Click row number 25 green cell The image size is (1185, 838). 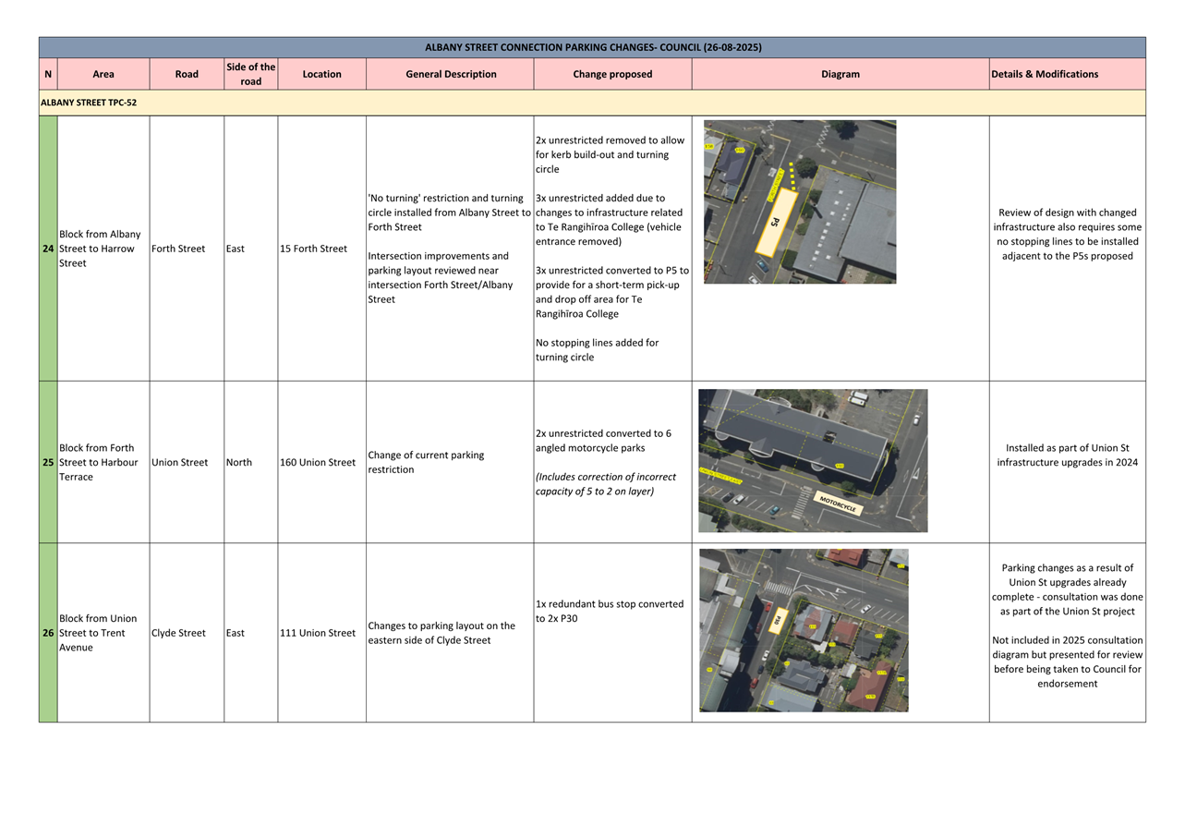(x=48, y=462)
